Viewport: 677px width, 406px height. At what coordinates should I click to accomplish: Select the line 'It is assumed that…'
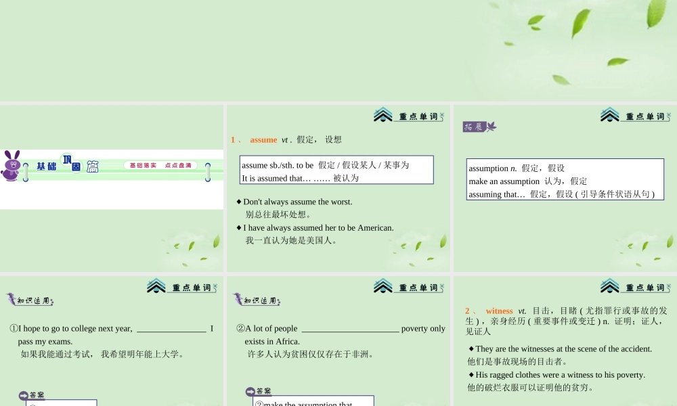[x=300, y=178]
